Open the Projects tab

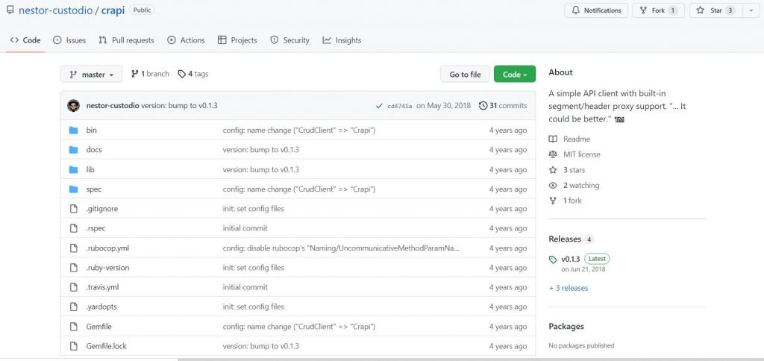tap(237, 40)
